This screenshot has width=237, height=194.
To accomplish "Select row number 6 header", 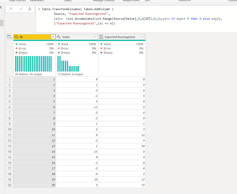I will [x=10, y=107].
